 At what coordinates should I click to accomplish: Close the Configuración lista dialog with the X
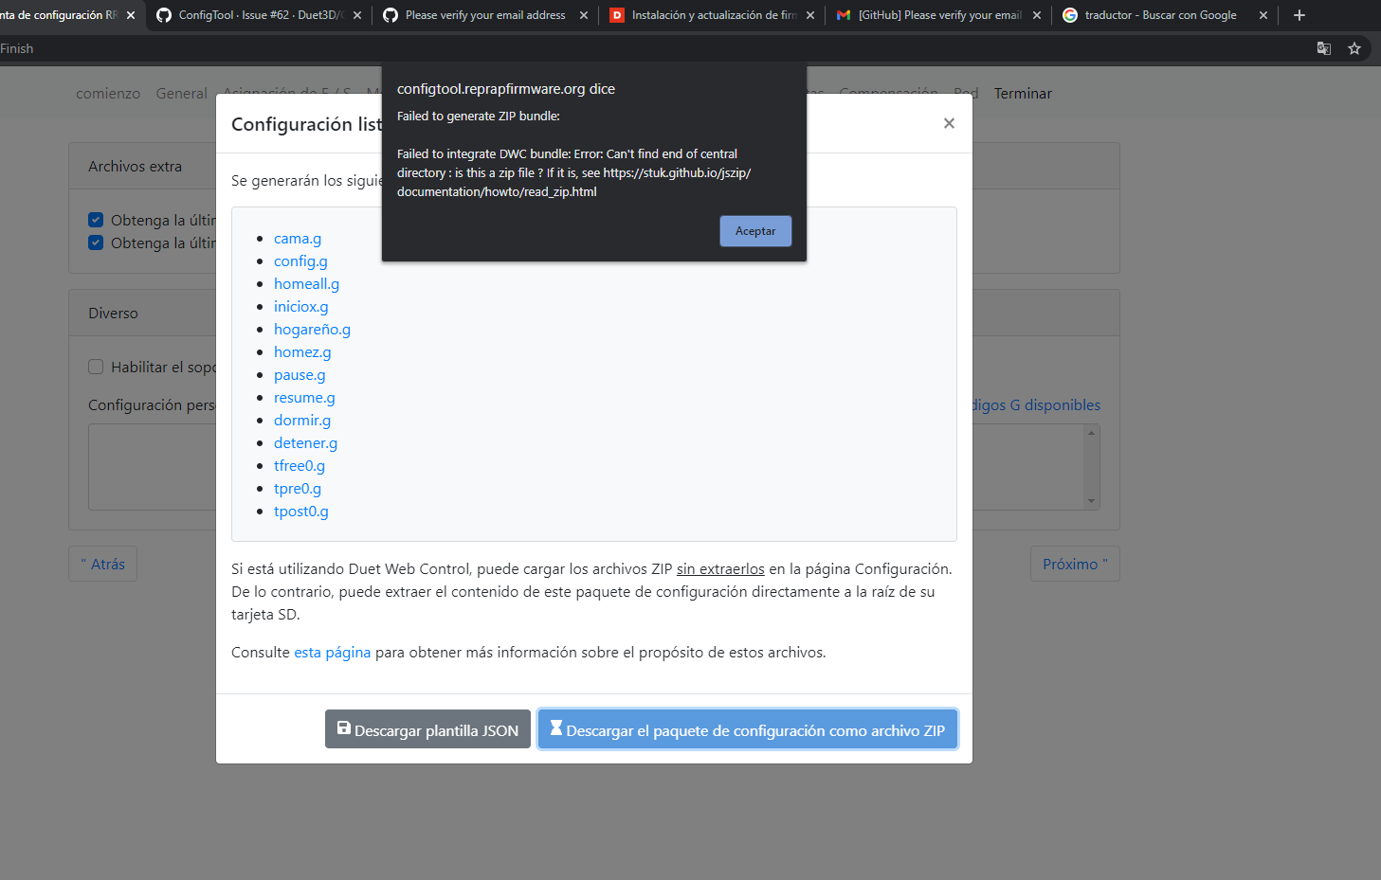[x=949, y=123]
